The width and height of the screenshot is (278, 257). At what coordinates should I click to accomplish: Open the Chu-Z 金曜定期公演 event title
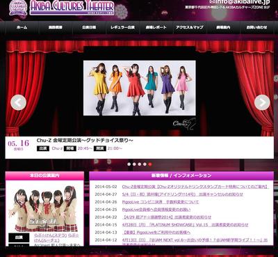[x=85, y=141]
